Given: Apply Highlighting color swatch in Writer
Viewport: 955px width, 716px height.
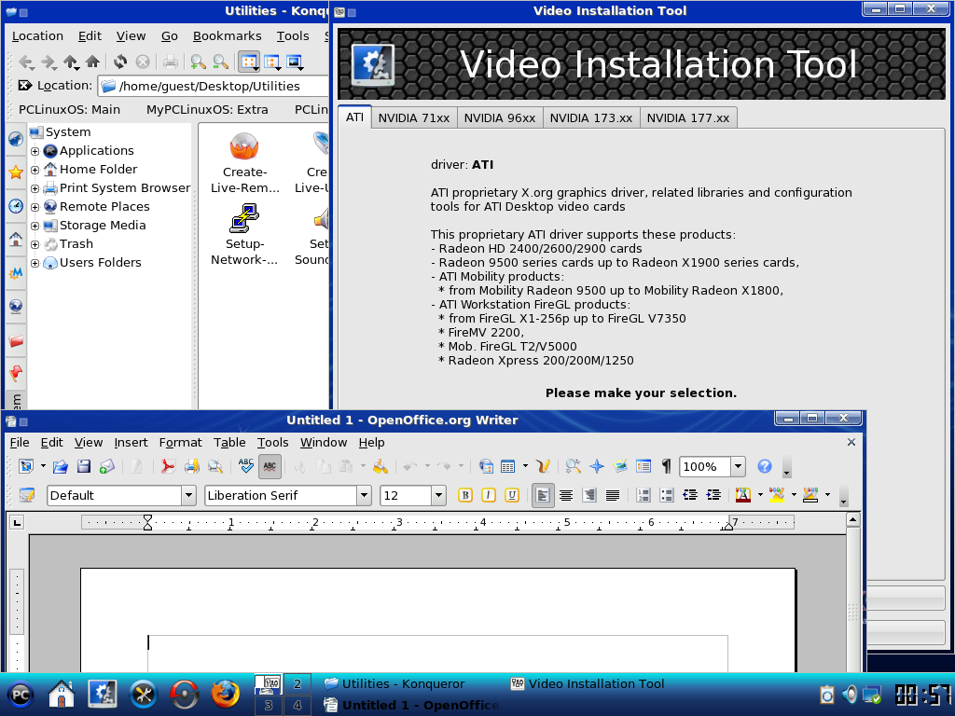Looking at the screenshot, I should coord(777,495).
